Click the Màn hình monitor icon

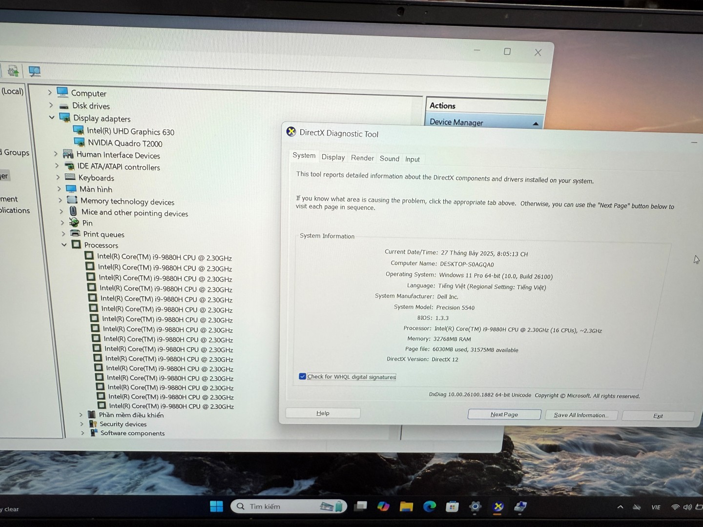pos(71,189)
